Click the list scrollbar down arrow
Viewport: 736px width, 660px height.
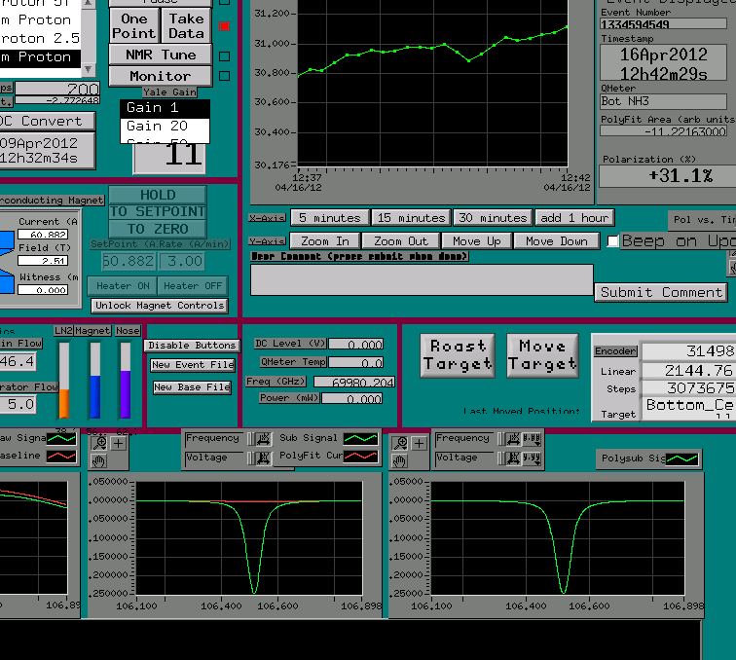pyautogui.click(x=88, y=69)
